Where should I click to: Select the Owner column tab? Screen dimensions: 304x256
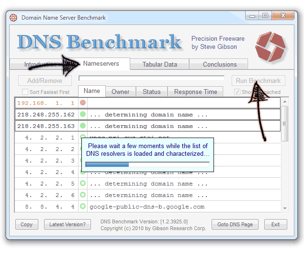[x=120, y=92]
